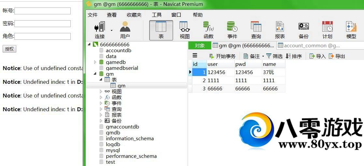Open the 备注 dropdown arrow

(263, 56)
